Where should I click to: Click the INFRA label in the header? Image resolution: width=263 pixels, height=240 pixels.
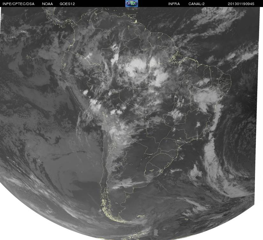[174, 4]
